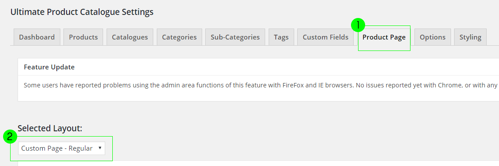Open the Styling tab
The height and width of the screenshot is (166, 499).
click(x=470, y=37)
